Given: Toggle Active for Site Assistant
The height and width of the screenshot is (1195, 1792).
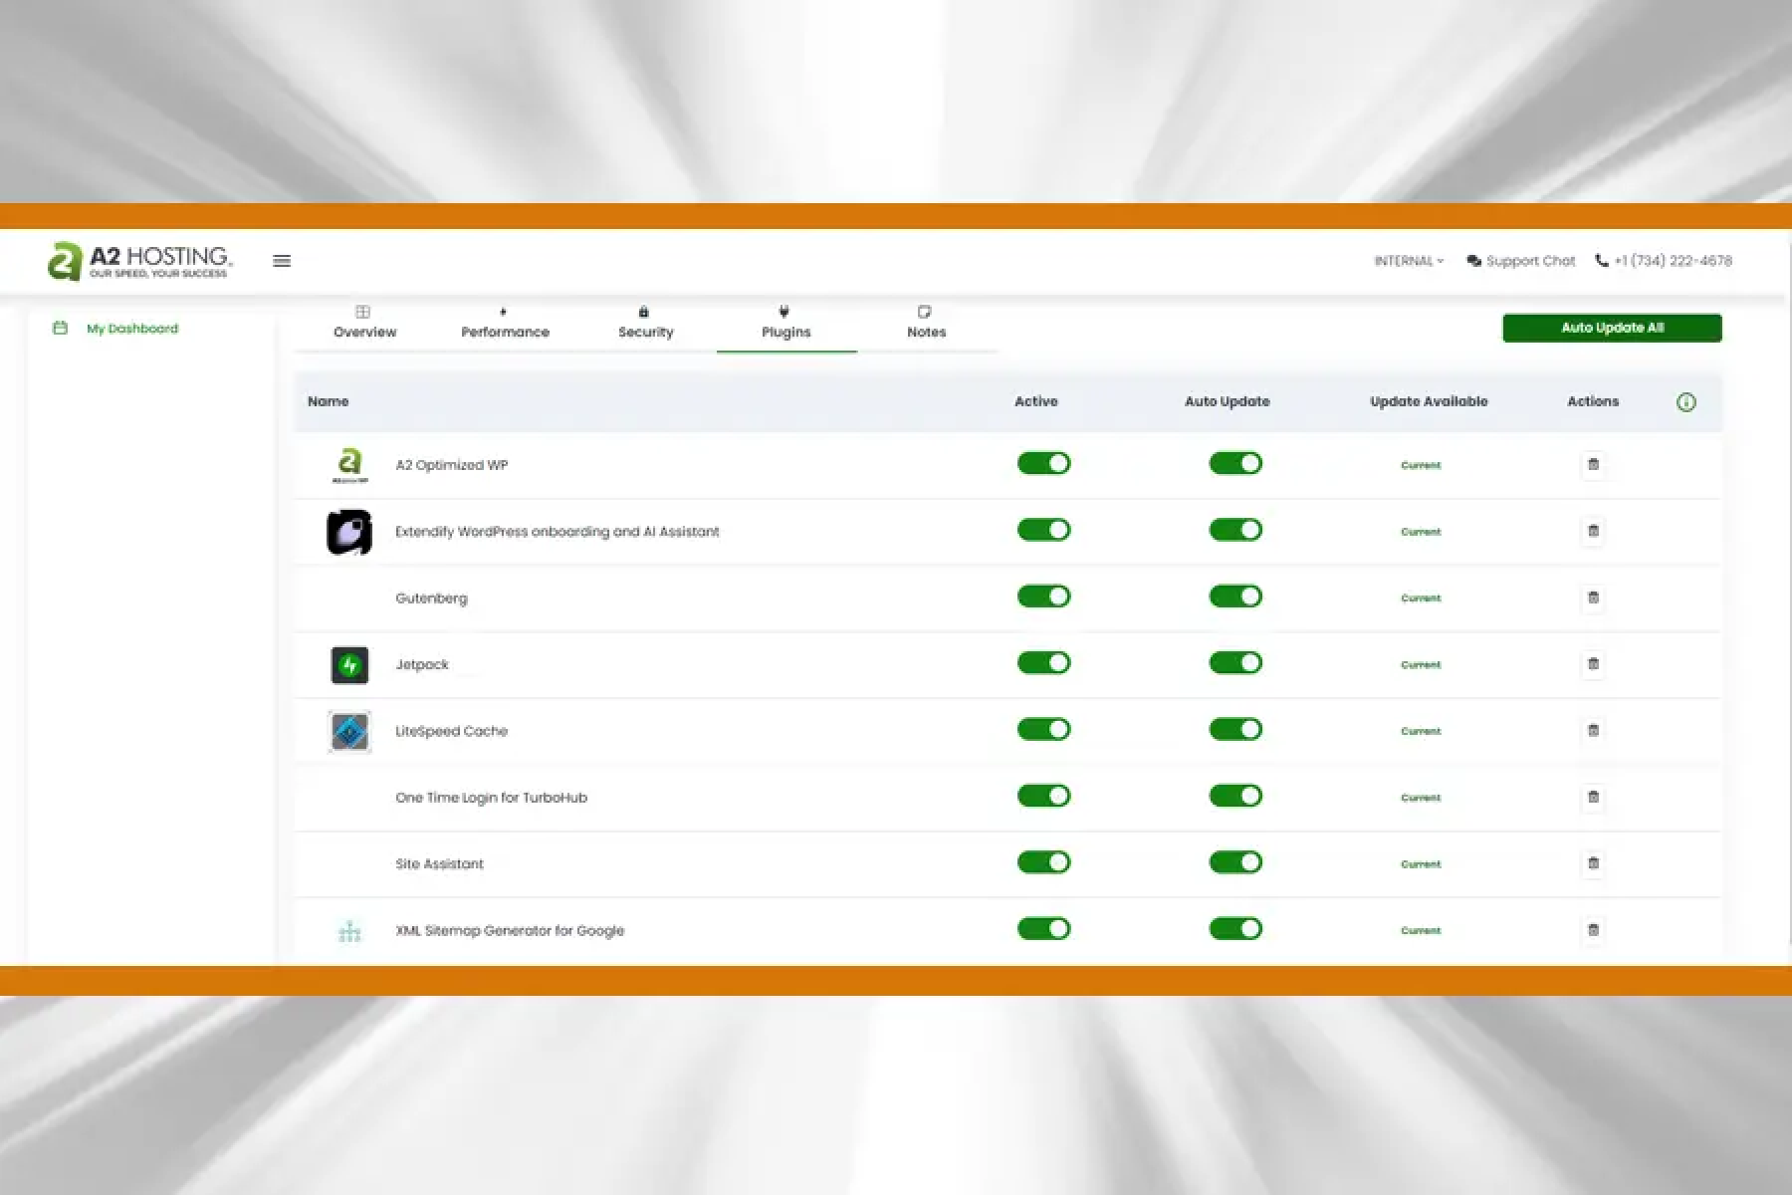Looking at the screenshot, I should click(1043, 862).
